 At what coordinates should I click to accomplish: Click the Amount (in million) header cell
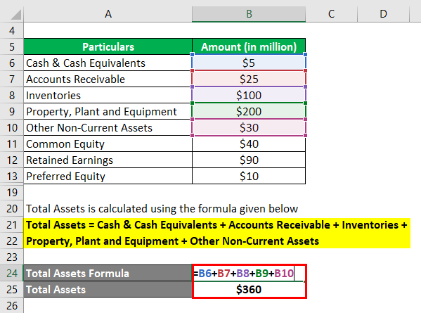(x=249, y=46)
